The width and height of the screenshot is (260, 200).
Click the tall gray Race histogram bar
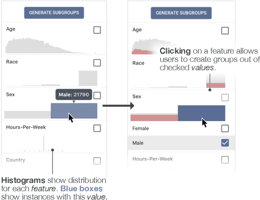pyautogui.click(x=88, y=78)
